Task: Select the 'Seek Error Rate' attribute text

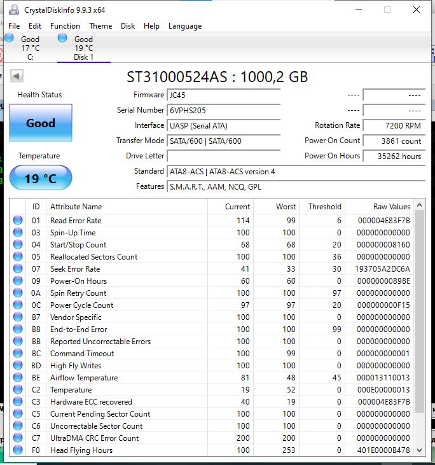Action: [75, 269]
